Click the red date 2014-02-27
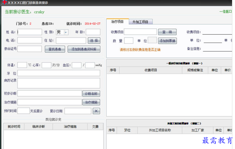The height and width of the screenshot is (149, 235). (93, 23)
